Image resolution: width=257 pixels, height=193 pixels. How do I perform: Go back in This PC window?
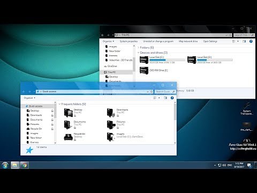point(102,35)
